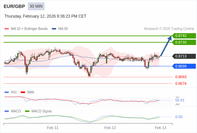Click the 0.8733 resistance price tag
The width and height of the screenshot is (197, 133).
click(x=184, y=42)
